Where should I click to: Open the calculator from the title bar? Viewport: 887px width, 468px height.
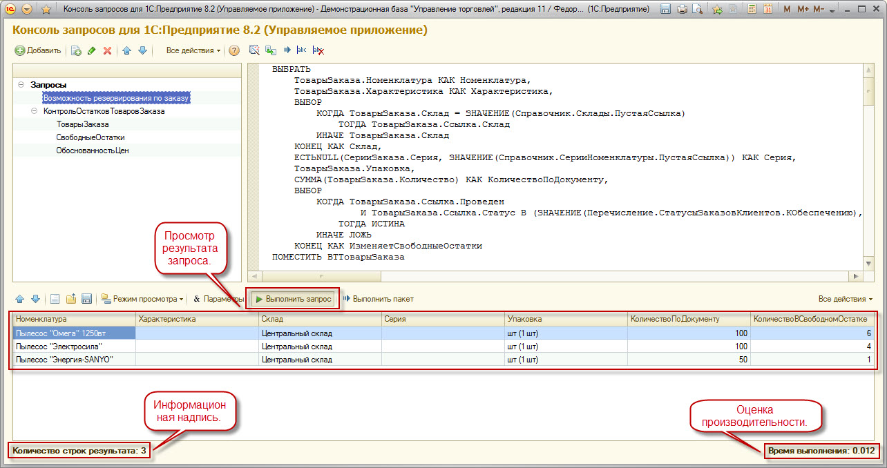(x=751, y=9)
